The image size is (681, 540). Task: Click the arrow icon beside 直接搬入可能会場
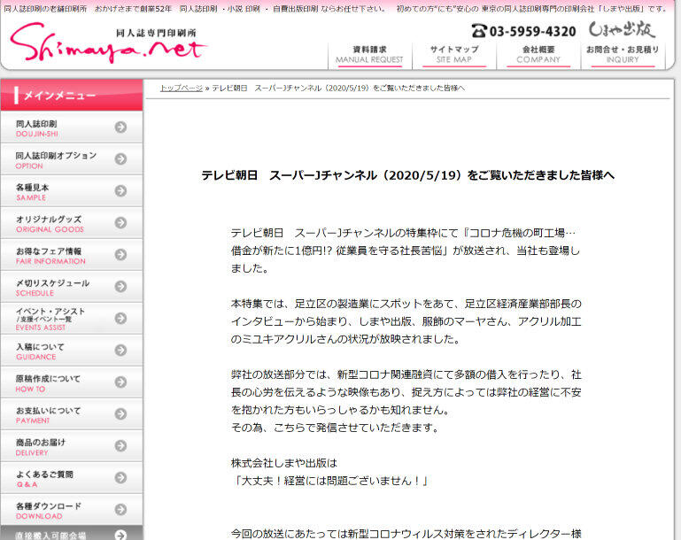[x=120, y=536]
